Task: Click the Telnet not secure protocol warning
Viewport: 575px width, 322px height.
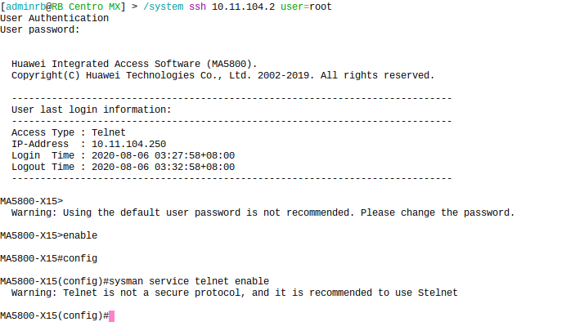Action: [x=234, y=293]
